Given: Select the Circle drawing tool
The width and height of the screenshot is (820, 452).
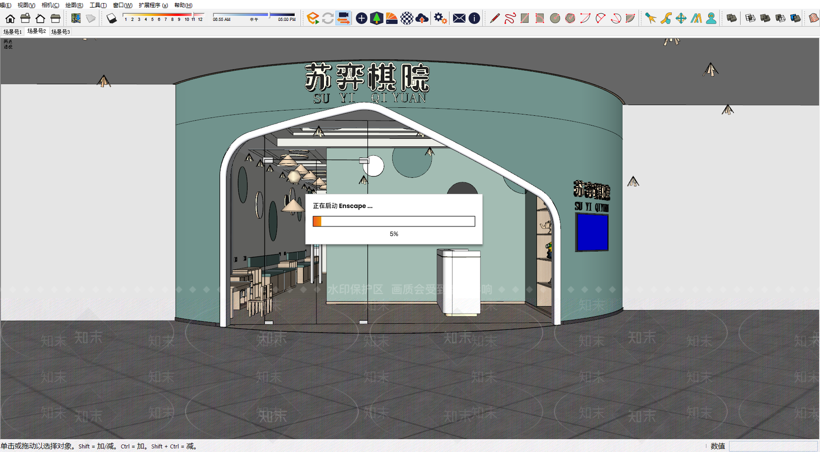Looking at the screenshot, I should pyautogui.click(x=555, y=18).
